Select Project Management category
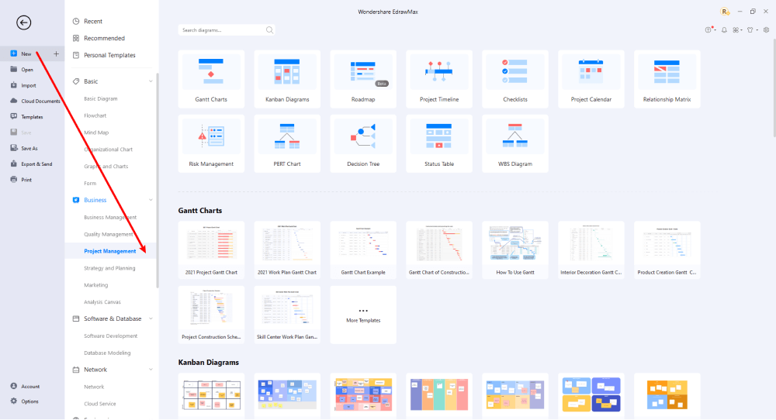This screenshot has height=420, width=776. 111,251
